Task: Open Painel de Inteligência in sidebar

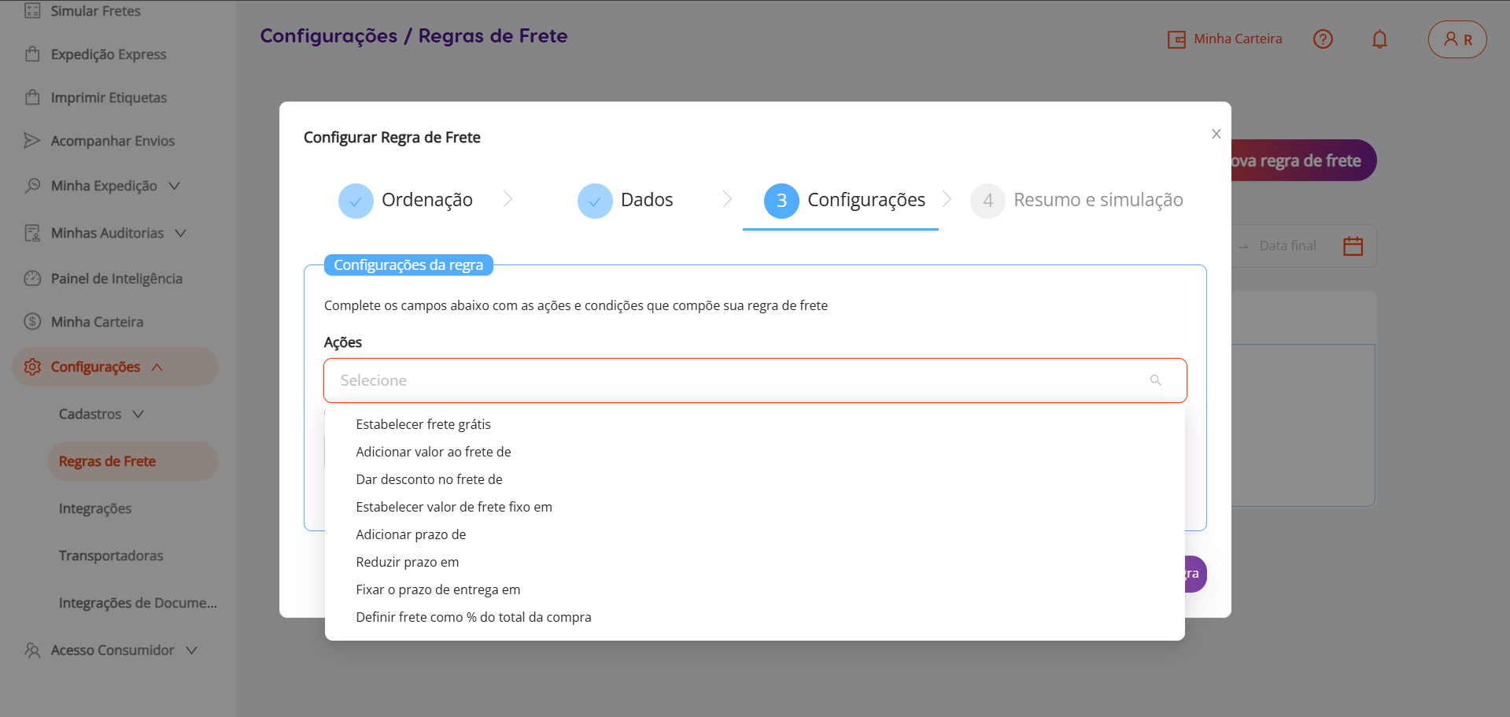Action: tap(116, 279)
